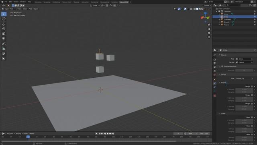Select the Move tool

(x=4, y=24)
